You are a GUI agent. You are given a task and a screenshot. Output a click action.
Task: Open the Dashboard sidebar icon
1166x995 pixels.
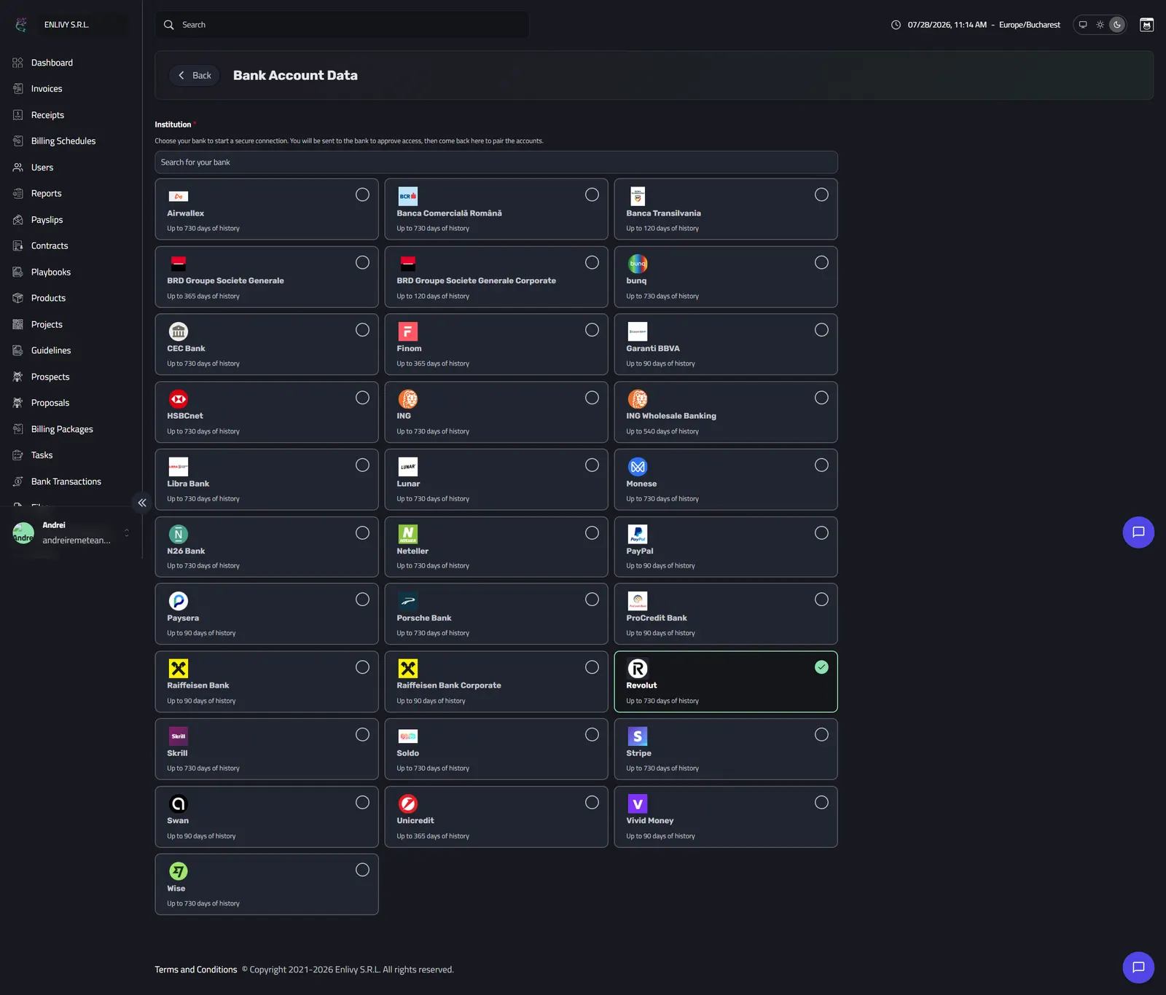[18, 63]
